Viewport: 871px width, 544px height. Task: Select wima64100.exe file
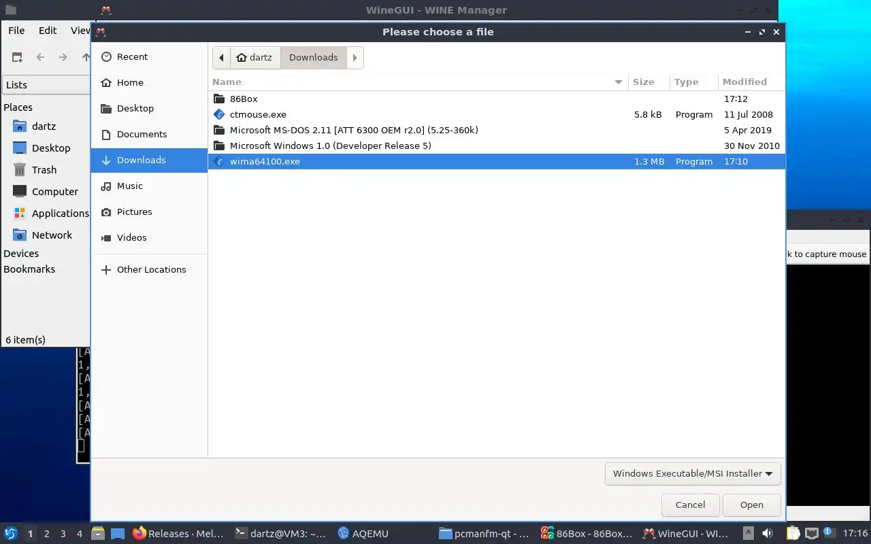(496, 162)
